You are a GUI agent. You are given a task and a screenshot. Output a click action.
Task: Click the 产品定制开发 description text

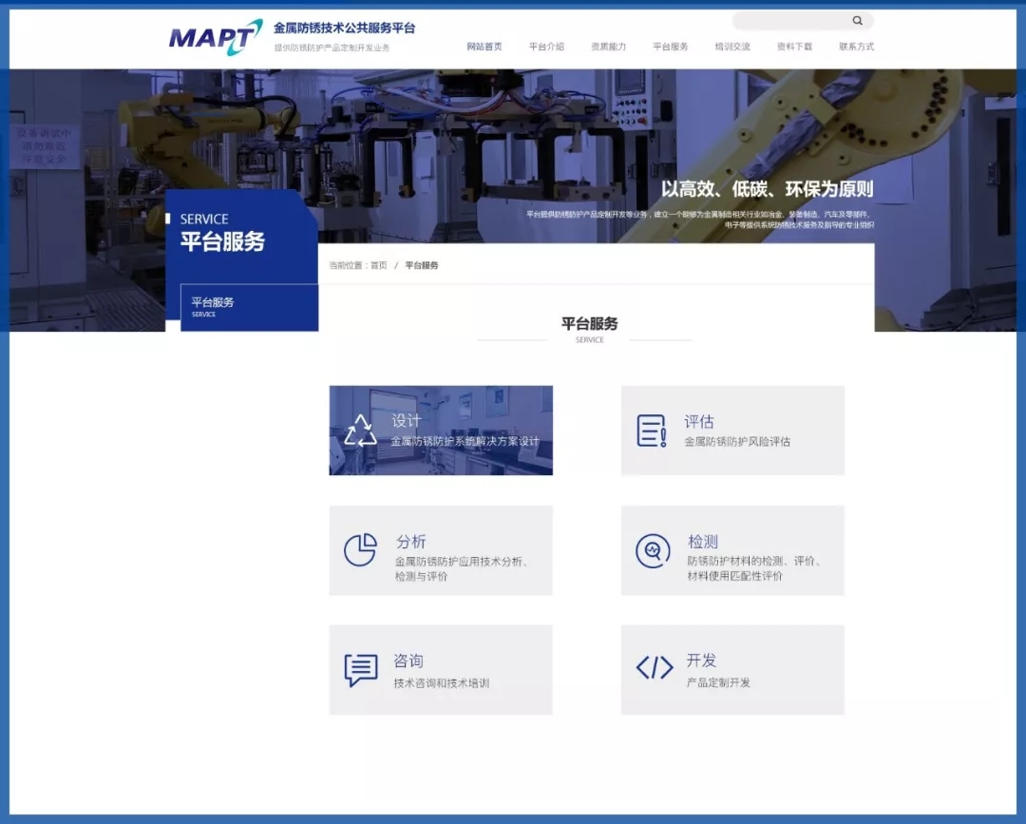click(x=718, y=682)
